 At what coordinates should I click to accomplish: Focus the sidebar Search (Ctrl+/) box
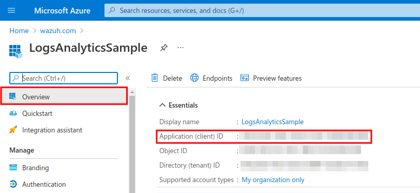tap(64, 78)
